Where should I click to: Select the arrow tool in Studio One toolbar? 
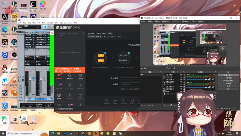point(45,27)
